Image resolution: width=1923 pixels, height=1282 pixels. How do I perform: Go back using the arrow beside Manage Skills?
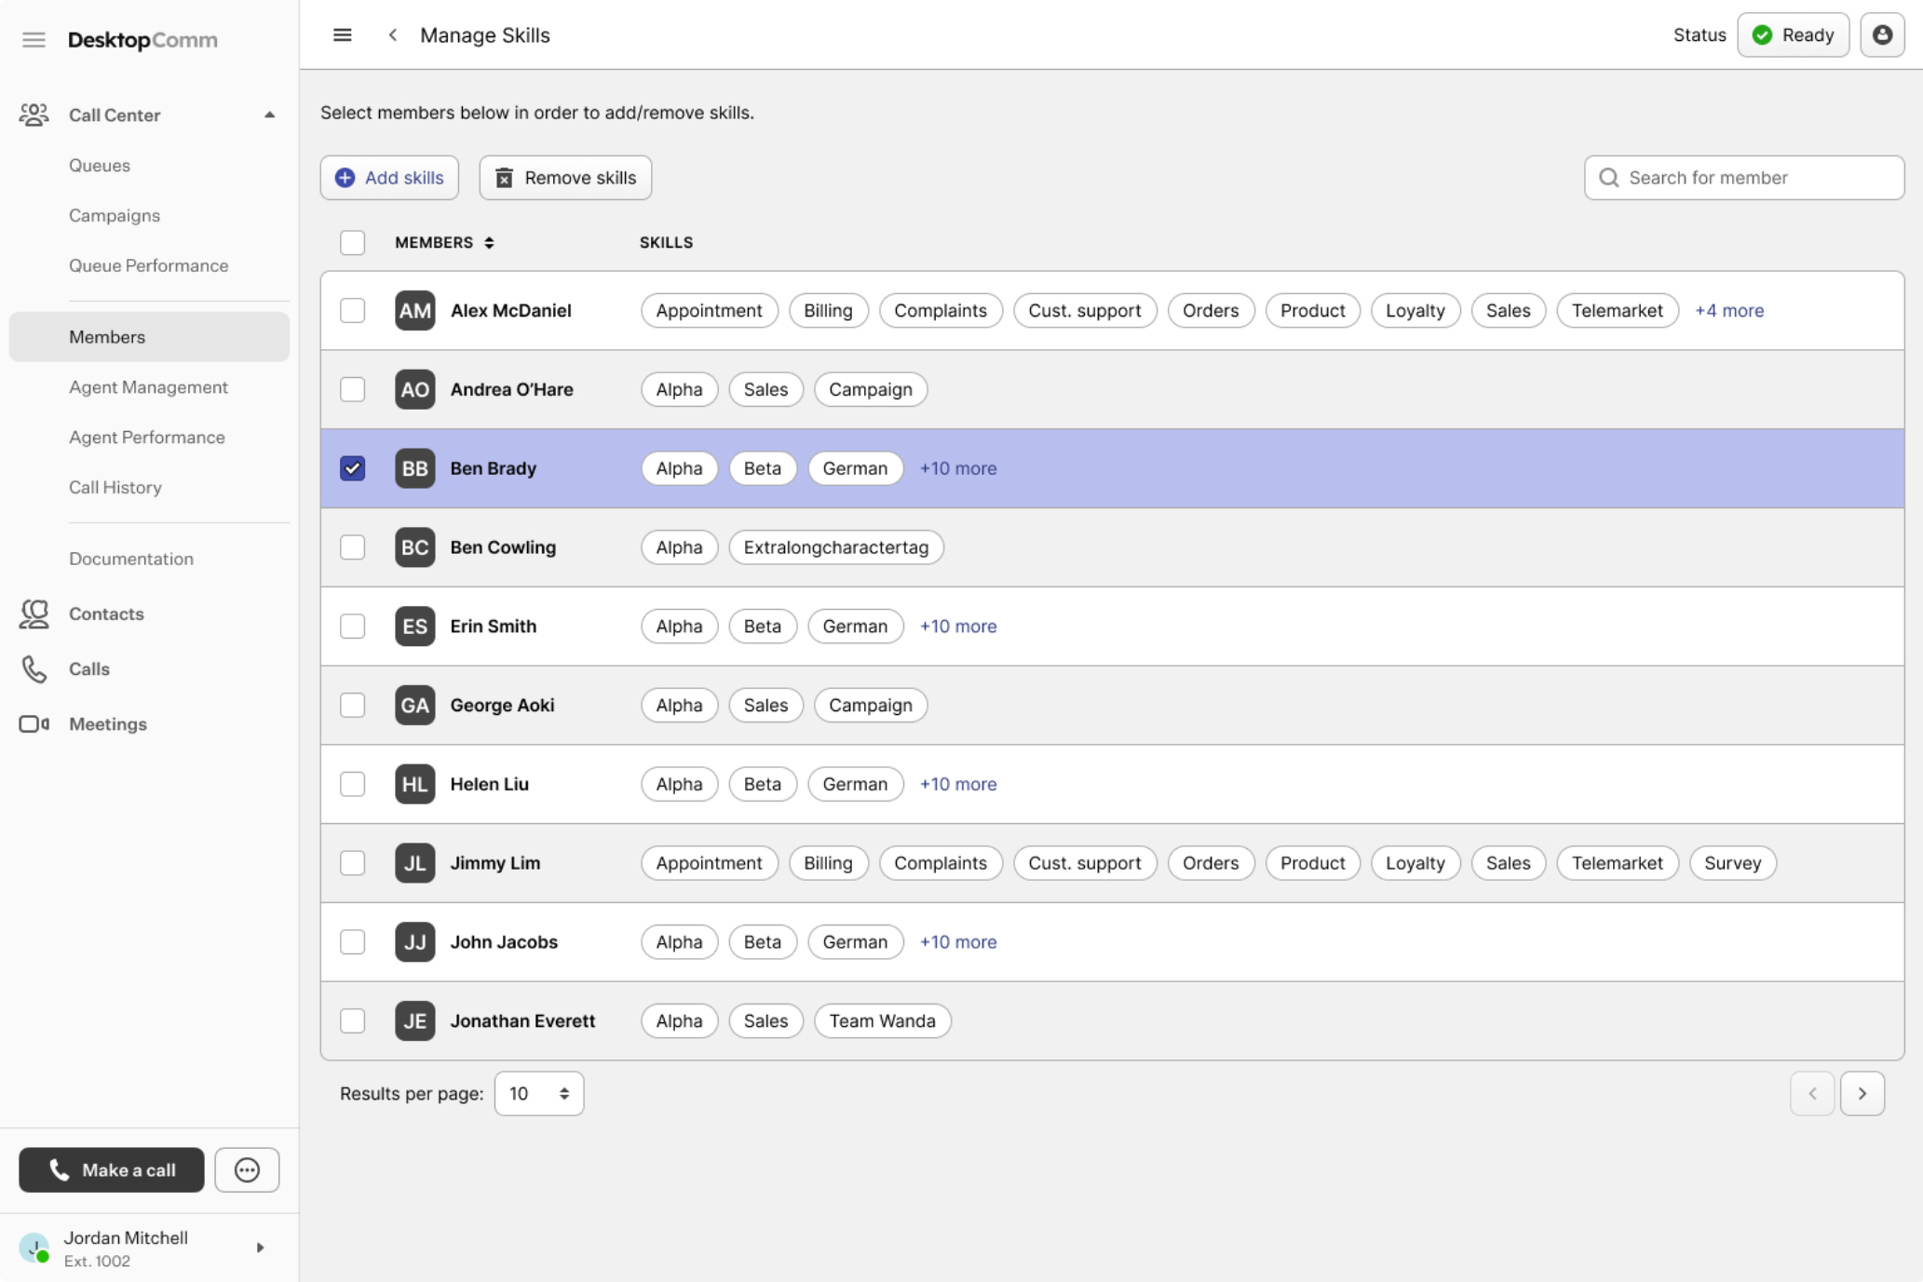point(393,35)
